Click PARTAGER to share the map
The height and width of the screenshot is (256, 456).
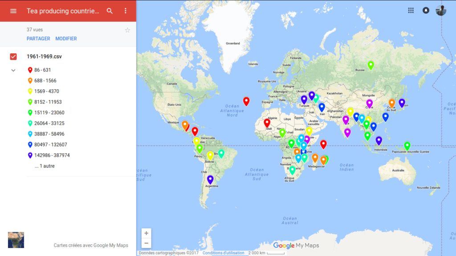click(x=38, y=39)
